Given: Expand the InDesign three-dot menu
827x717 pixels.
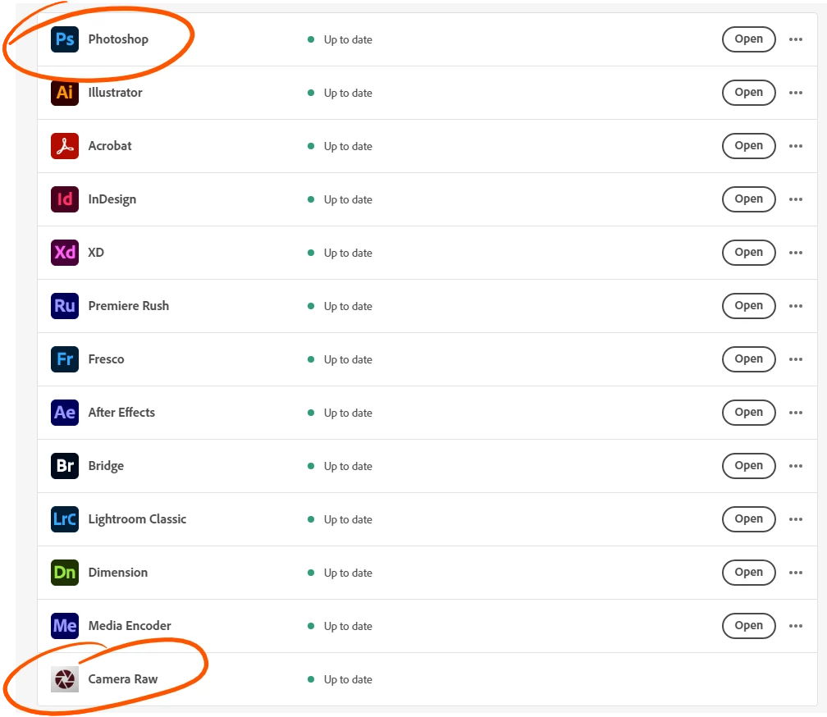Looking at the screenshot, I should [795, 199].
